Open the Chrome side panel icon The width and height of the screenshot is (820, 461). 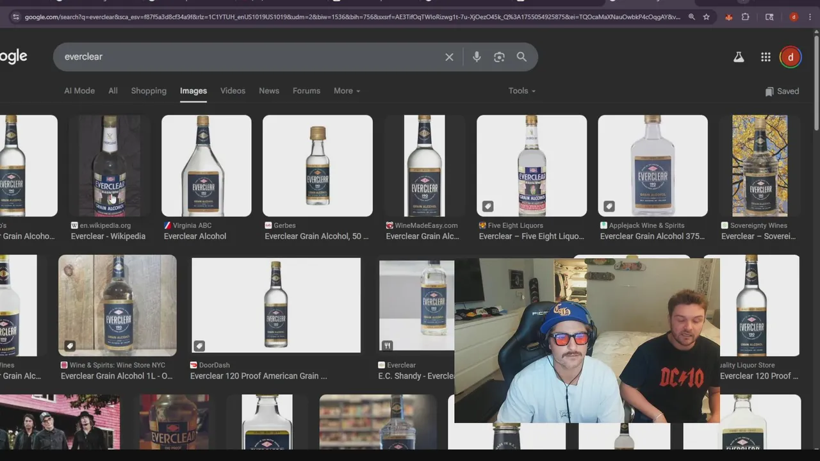click(x=769, y=17)
